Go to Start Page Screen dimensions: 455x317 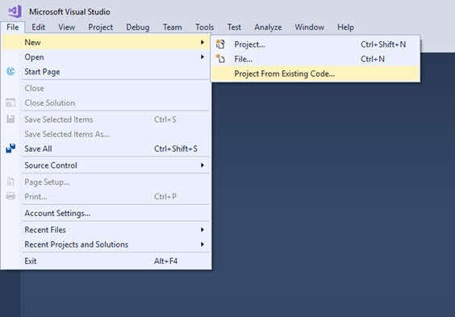106,72
